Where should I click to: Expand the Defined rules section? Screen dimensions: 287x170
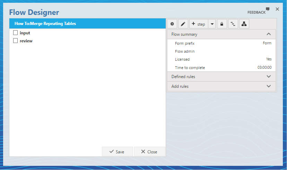point(221,77)
